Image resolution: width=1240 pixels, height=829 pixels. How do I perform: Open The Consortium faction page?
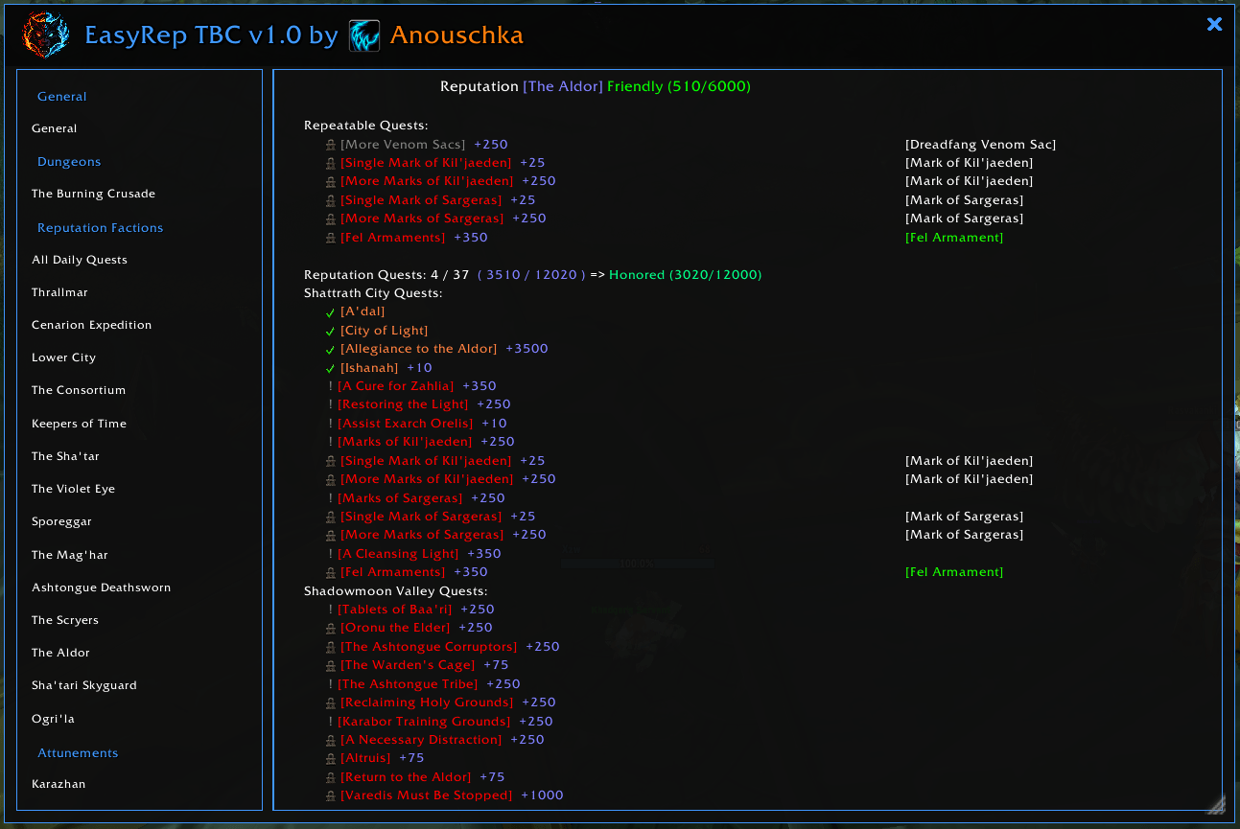pyautogui.click(x=79, y=390)
